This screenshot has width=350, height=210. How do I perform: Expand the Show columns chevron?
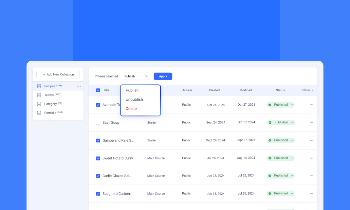coord(312,90)
